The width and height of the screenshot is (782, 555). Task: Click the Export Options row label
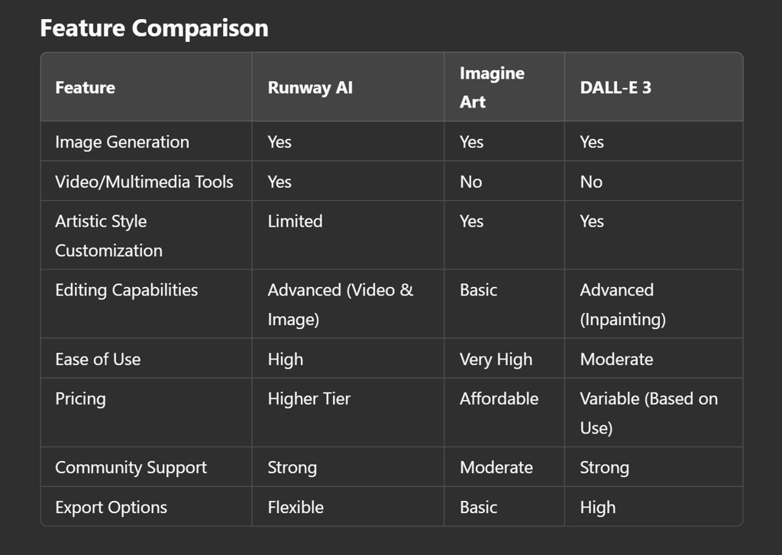111,508
